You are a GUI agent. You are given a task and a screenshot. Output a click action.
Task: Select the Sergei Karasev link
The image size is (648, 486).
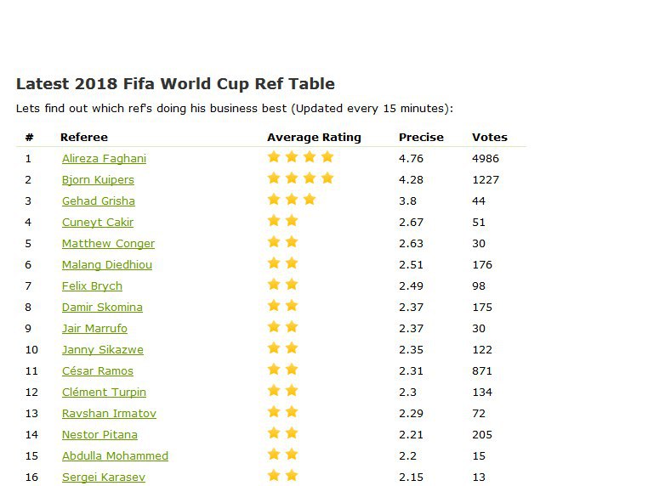point(103,478)
